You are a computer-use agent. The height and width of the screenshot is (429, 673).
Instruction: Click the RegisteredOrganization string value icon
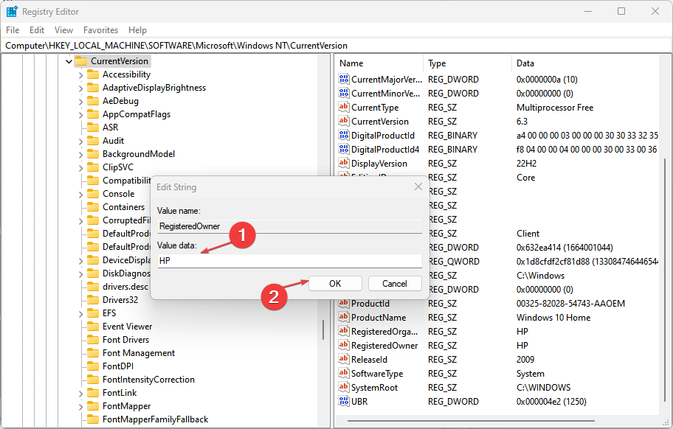343,331
